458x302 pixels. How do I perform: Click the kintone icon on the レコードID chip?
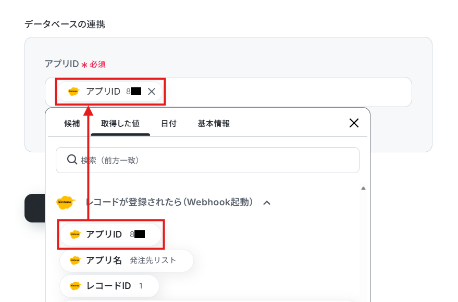click(x=75, y=286)
